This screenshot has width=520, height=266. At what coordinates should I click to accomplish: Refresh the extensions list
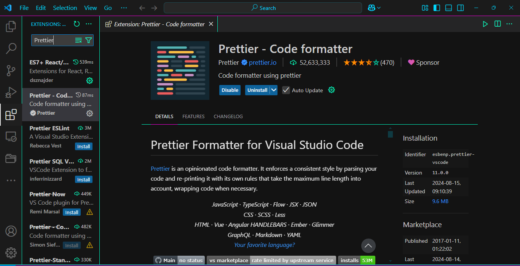click(77, 24)
